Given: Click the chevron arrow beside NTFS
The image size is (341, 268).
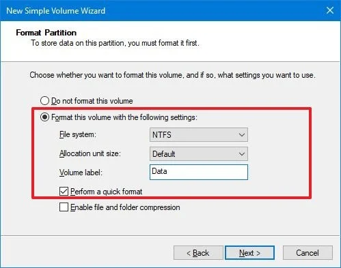Looking at the screenshot, I should pyautogui.click(x=242, y=135).
